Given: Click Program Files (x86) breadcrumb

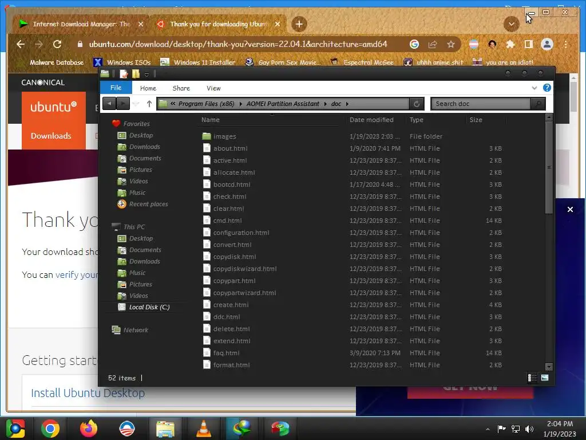Looking at the screenshot, I should [x=206, y=104].
